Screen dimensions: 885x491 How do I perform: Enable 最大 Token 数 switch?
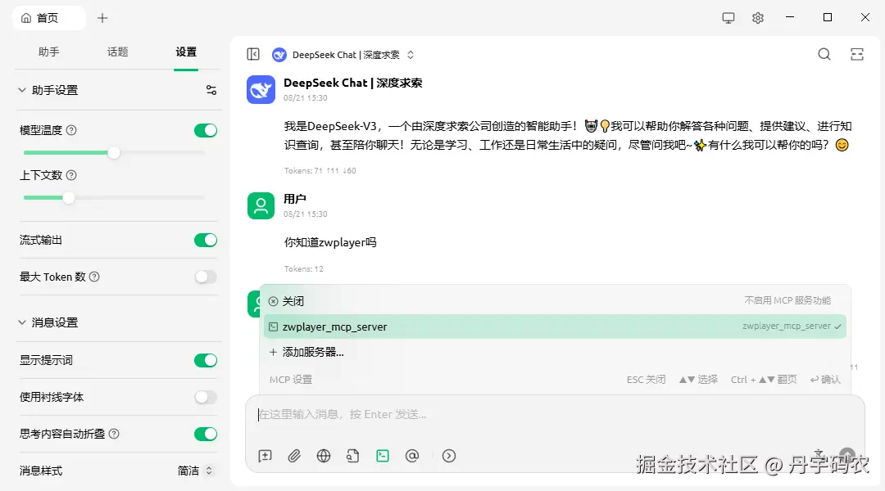(x=205, y=277)
